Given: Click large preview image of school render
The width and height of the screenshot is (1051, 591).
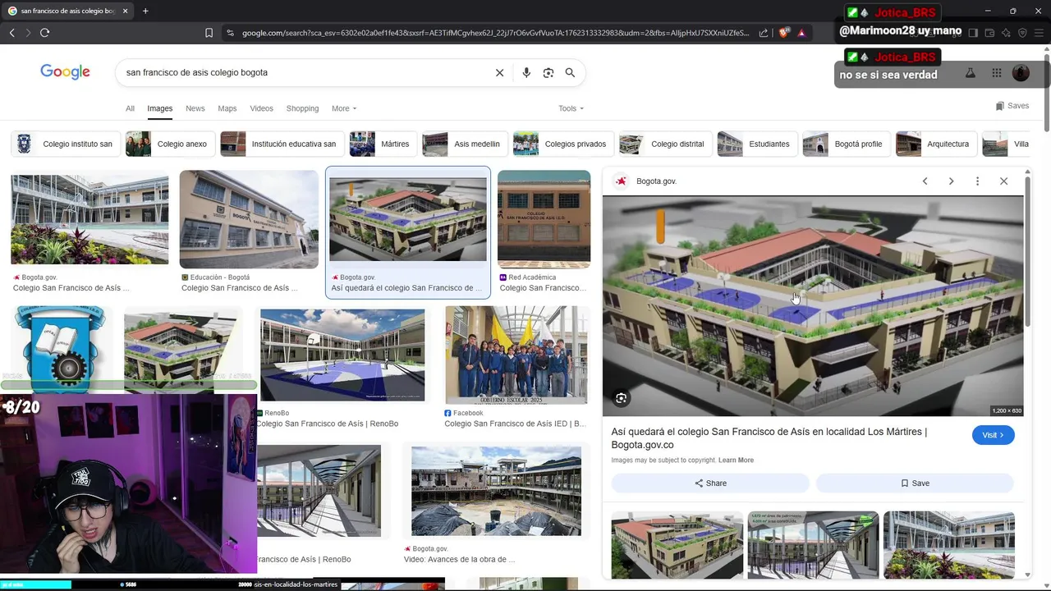Looking at the screenshot, I should (813, 305).
